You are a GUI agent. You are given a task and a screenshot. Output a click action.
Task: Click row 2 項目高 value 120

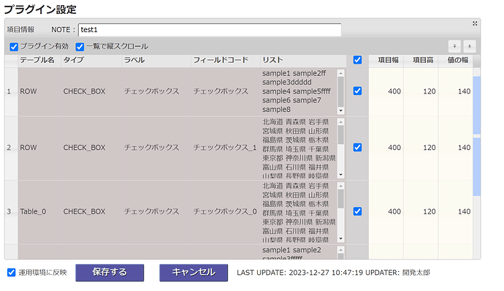[421, 148]
